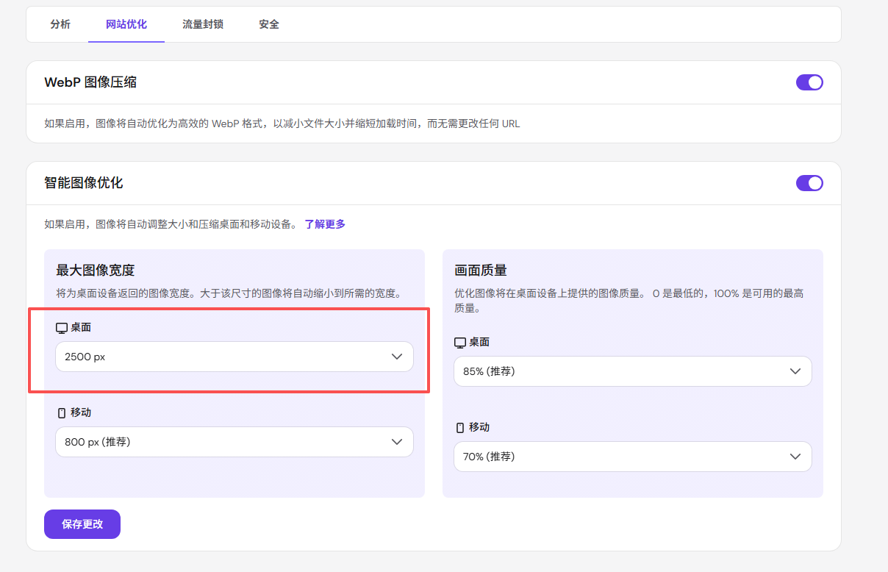Disable the 智能图像优化 switch
The image size is (888, 572).
(809, 183)
